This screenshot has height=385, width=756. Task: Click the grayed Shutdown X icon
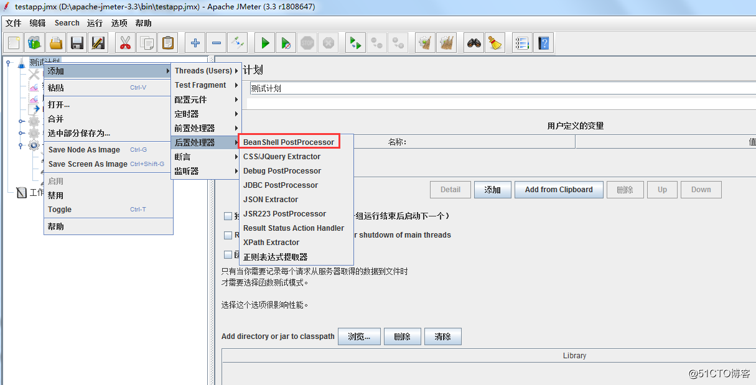[x=328, y=43]
